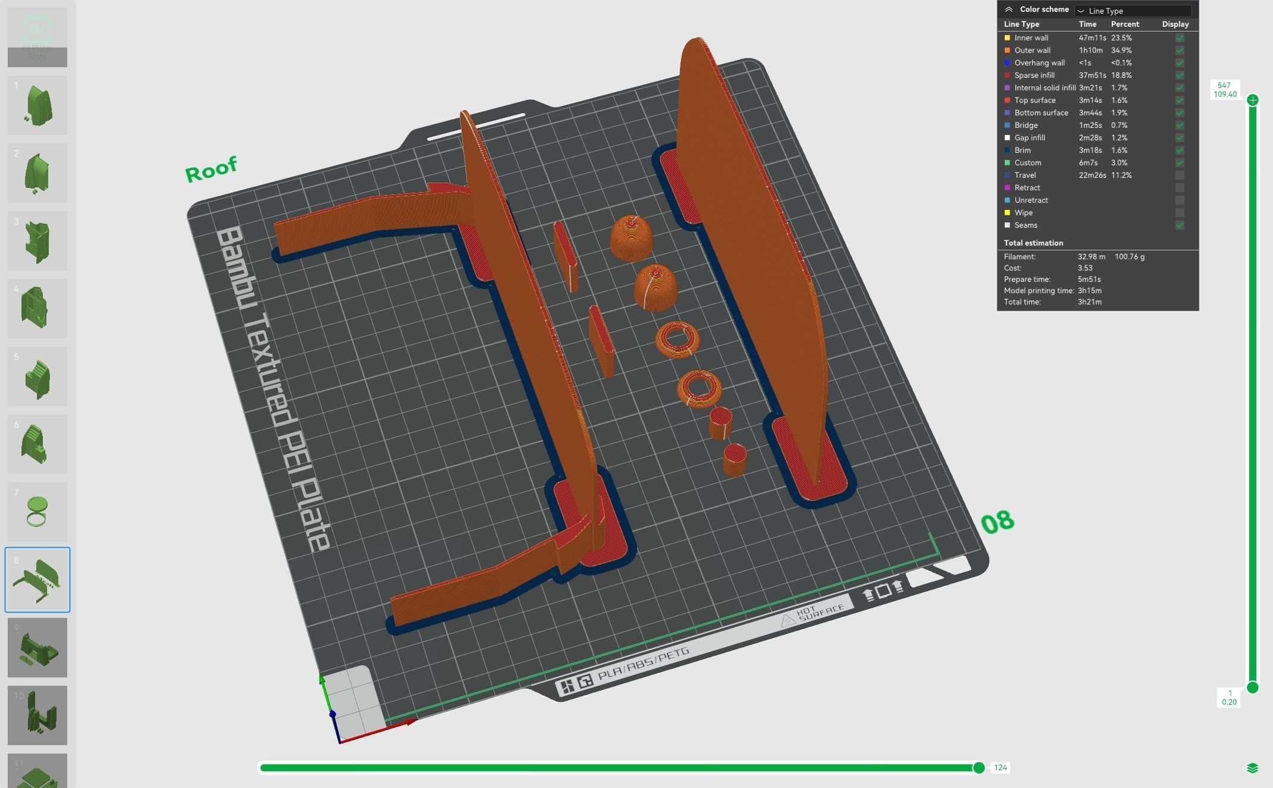Collapse the Color scheme legend panel

click(1009, 10)
